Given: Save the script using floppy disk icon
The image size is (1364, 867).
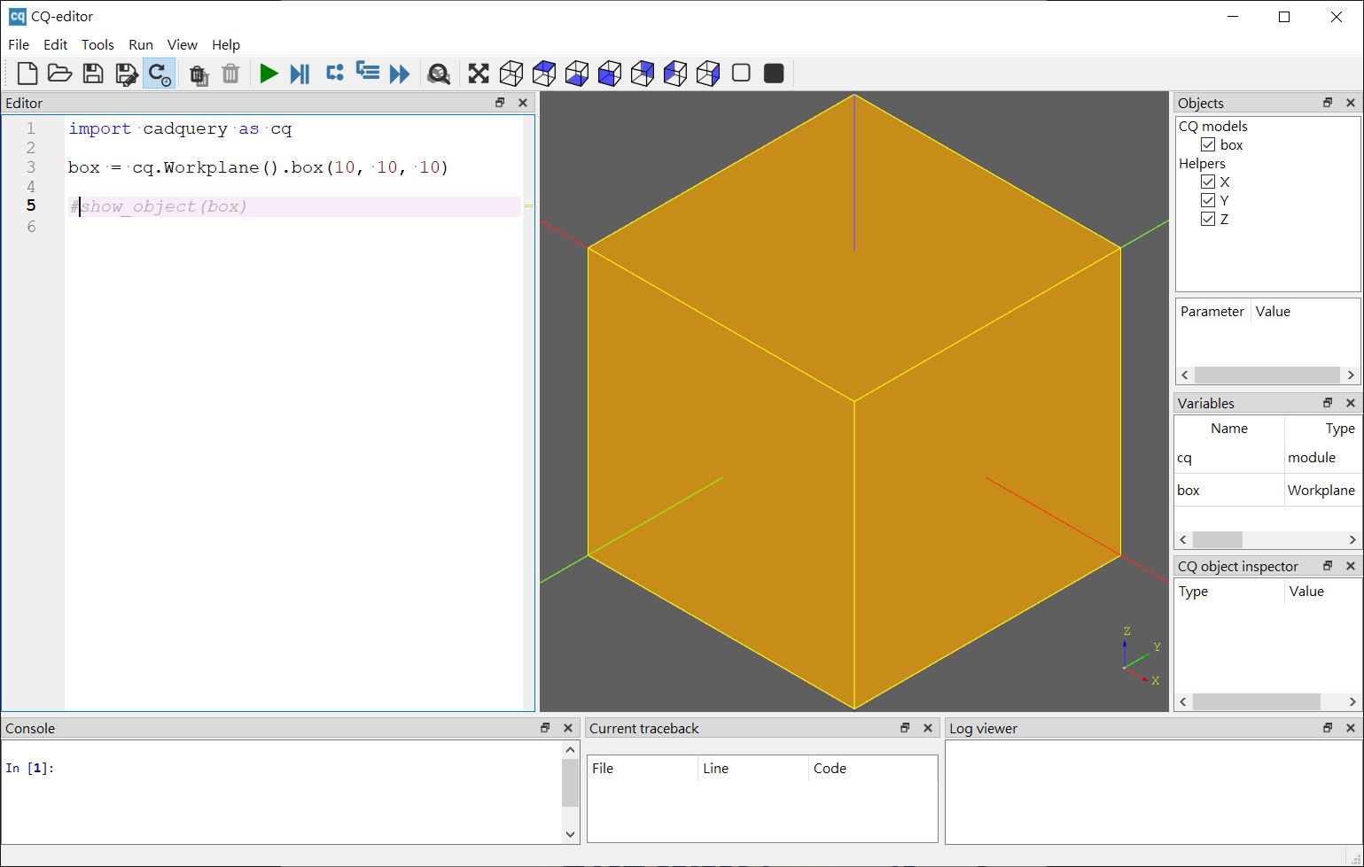Looking at the screenshot, I should coord(93,74).
